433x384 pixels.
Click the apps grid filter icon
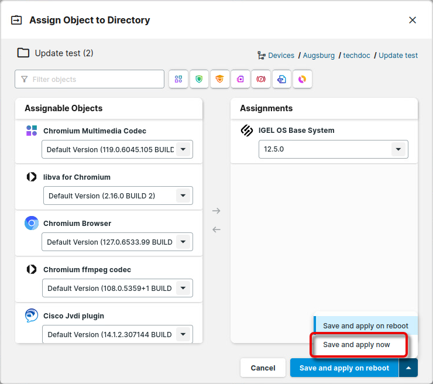(x=178, y=79)
